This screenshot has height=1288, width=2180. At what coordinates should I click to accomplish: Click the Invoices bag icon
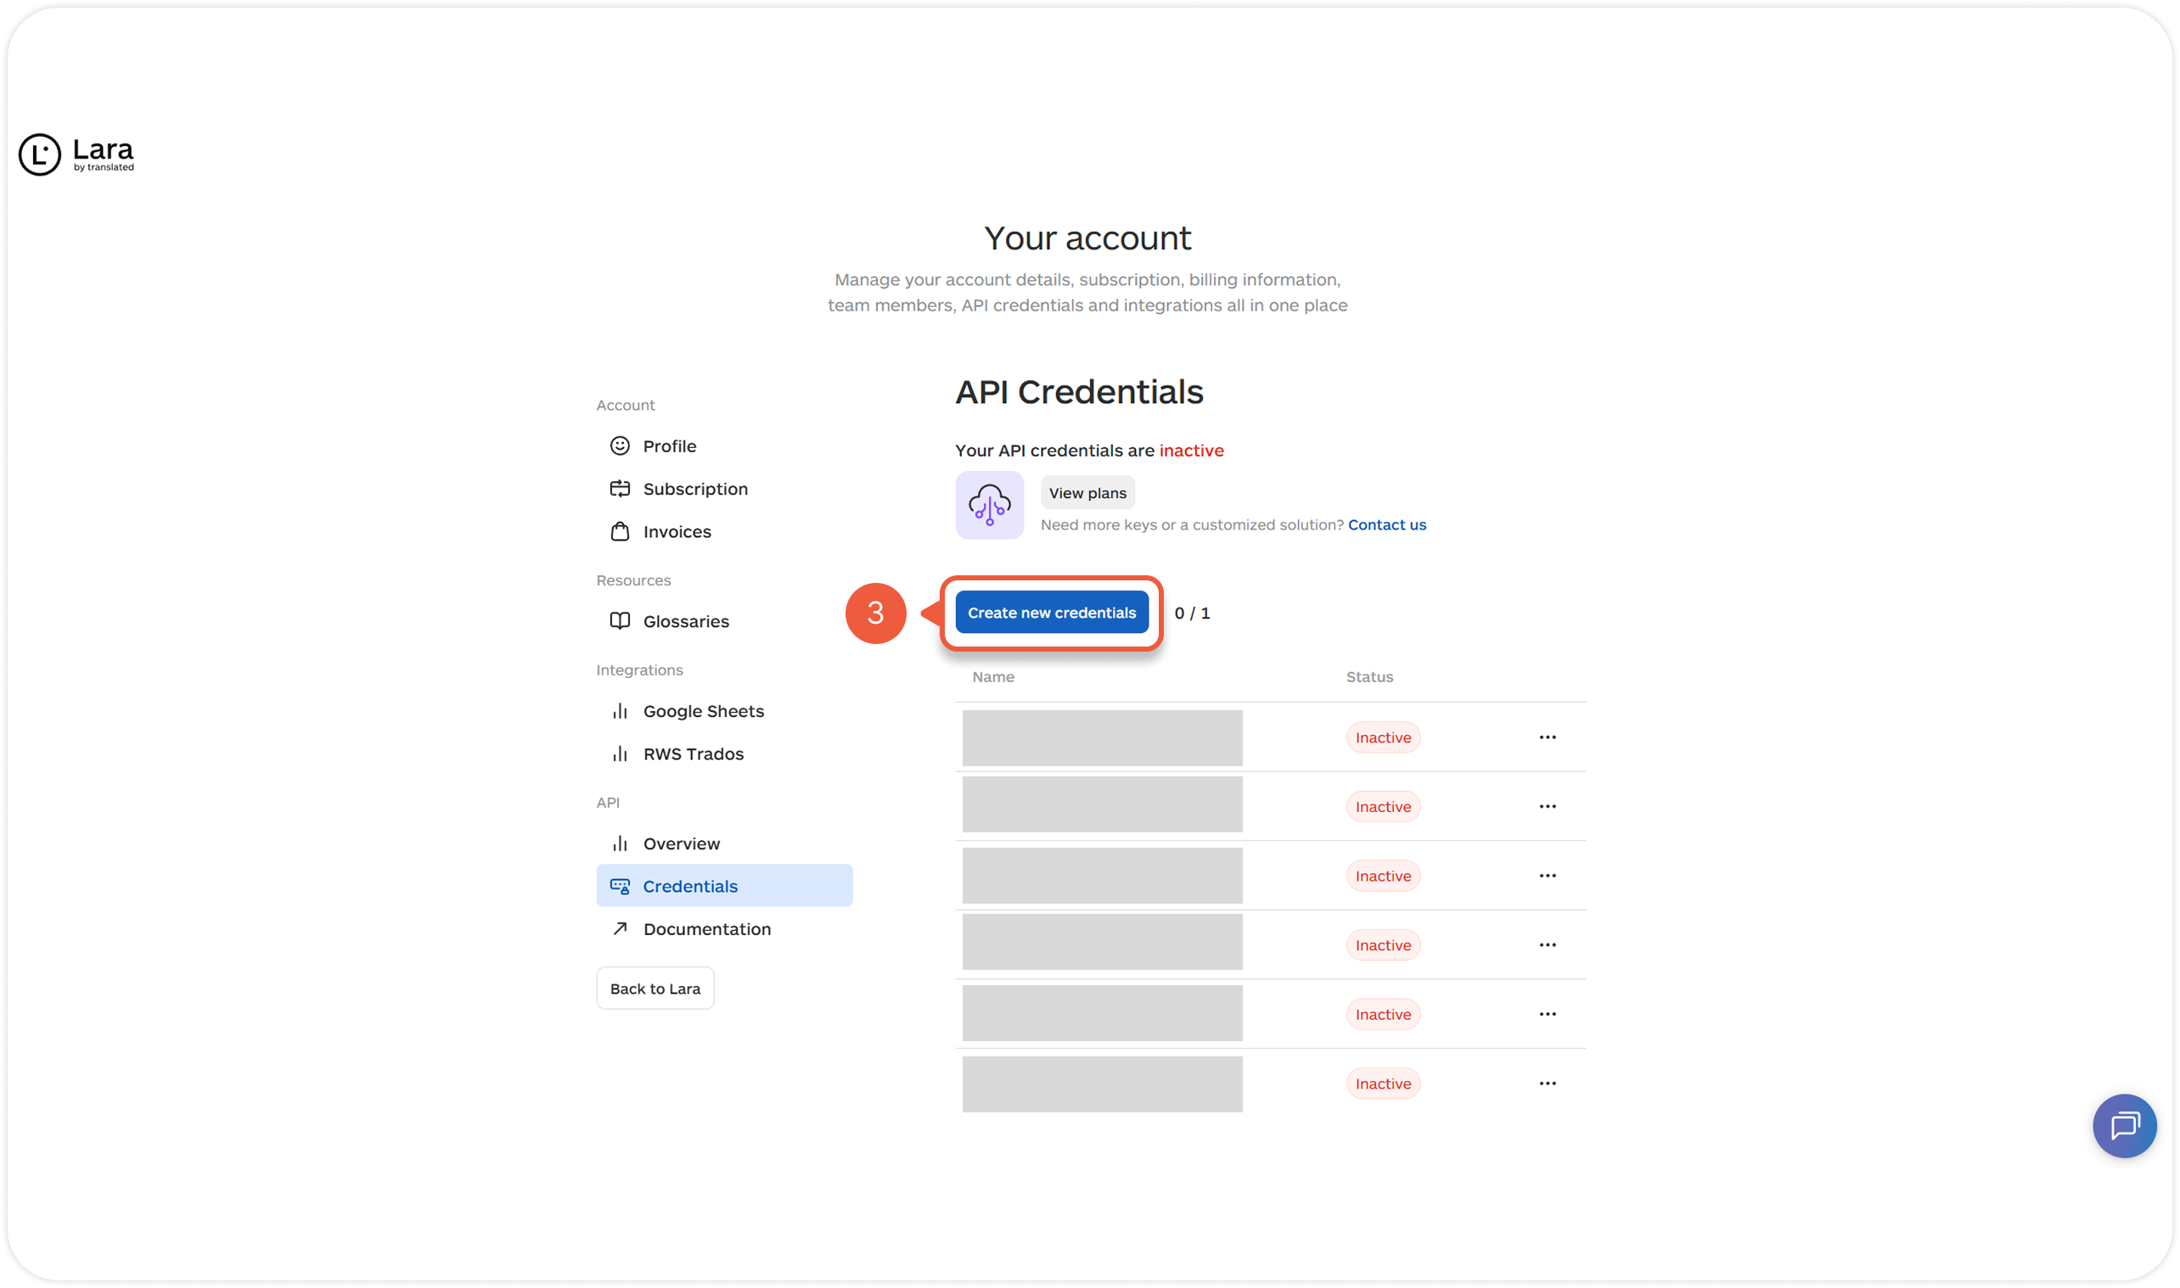tap(620, 531)
